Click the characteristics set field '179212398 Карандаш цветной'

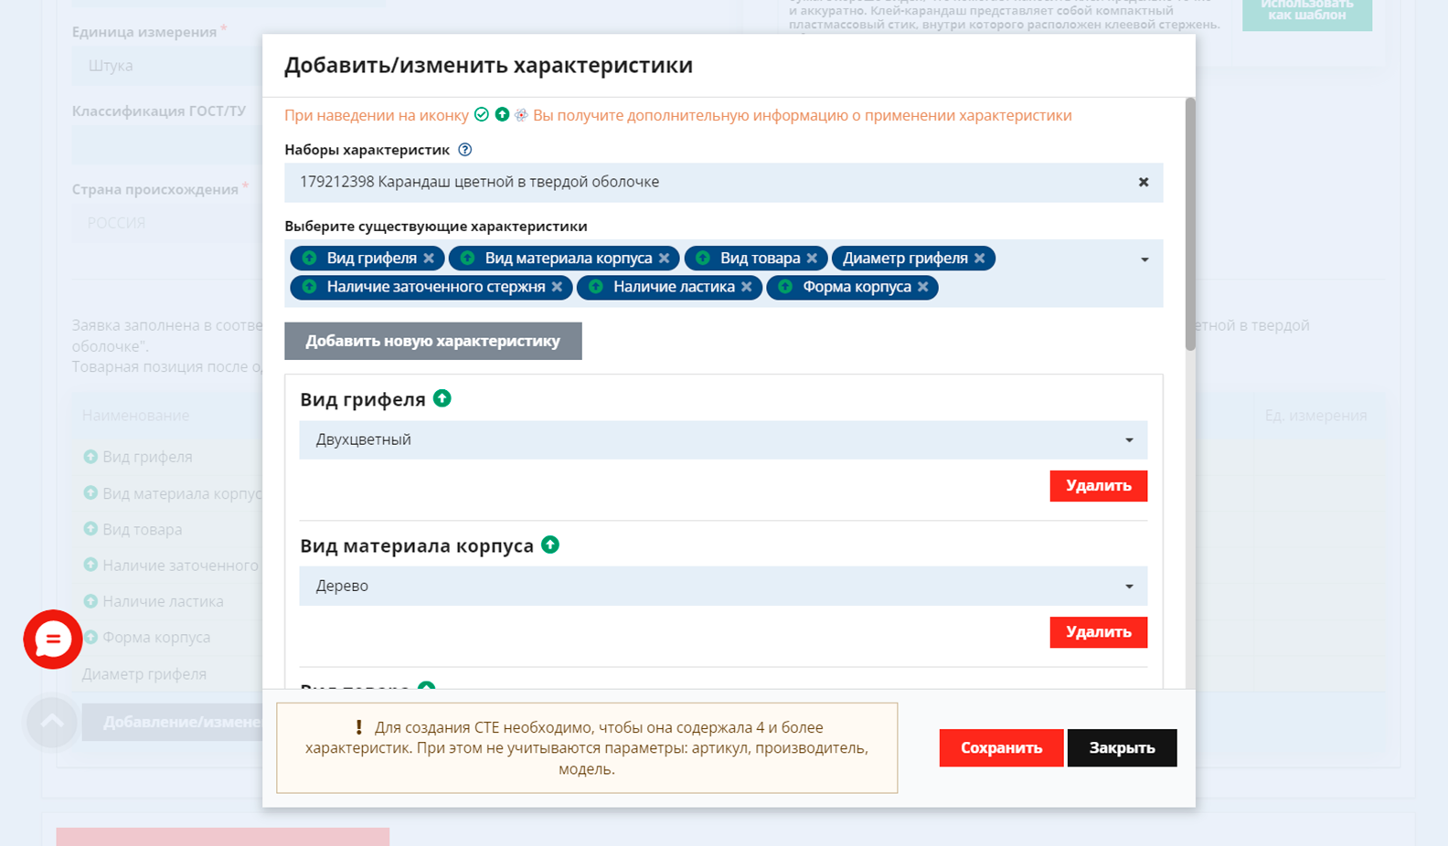tap(723, 182)
